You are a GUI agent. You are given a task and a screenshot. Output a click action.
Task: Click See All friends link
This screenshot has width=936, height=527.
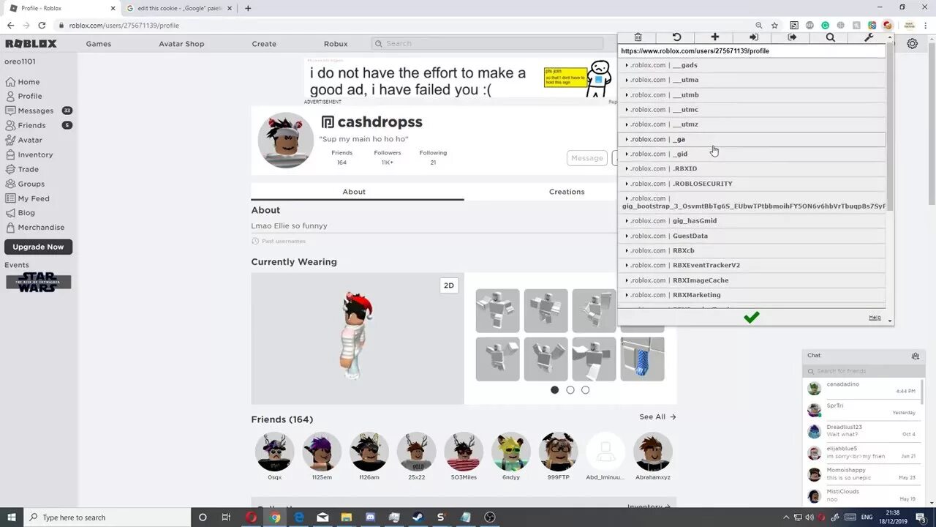click(657, 417)
